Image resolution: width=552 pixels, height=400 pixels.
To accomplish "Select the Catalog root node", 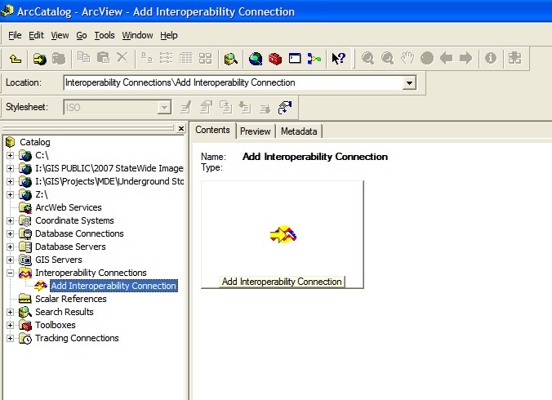I will click(34, 142).
